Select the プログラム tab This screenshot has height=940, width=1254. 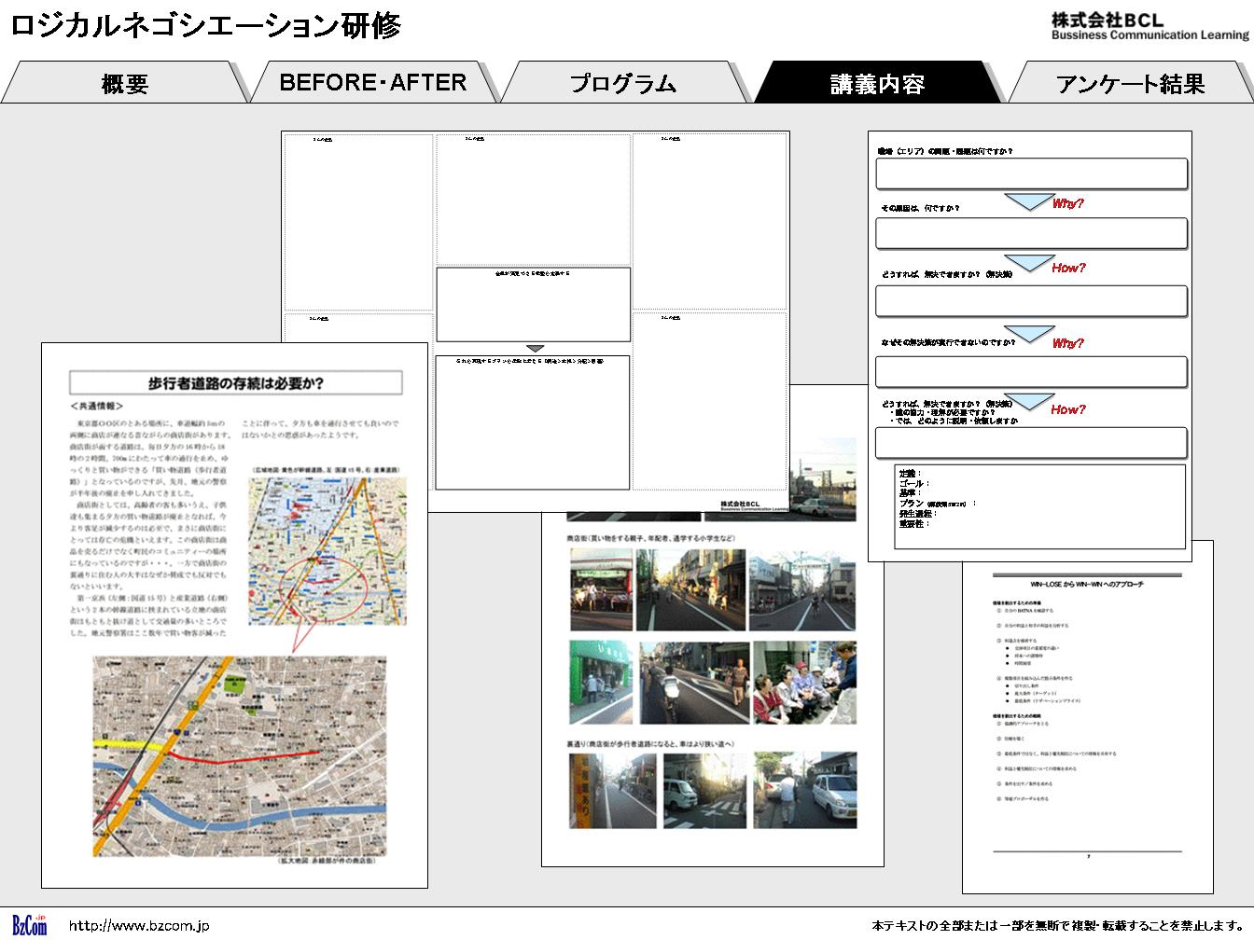[x=623, y=83]
